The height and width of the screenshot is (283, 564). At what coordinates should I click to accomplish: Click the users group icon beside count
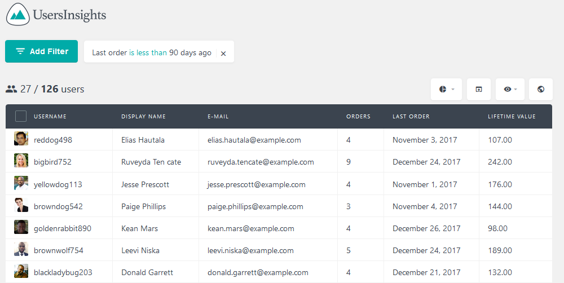[11, 89]
